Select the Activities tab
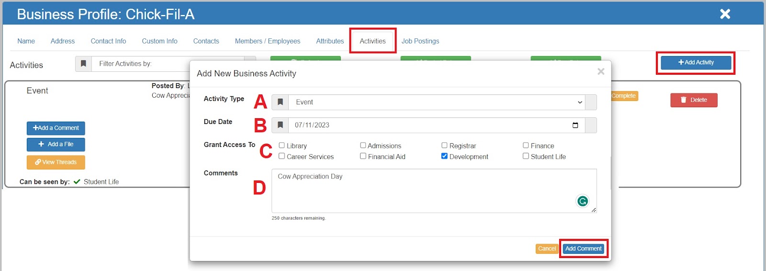This screenshot has height=271, width=766. (x=372, y=41)
